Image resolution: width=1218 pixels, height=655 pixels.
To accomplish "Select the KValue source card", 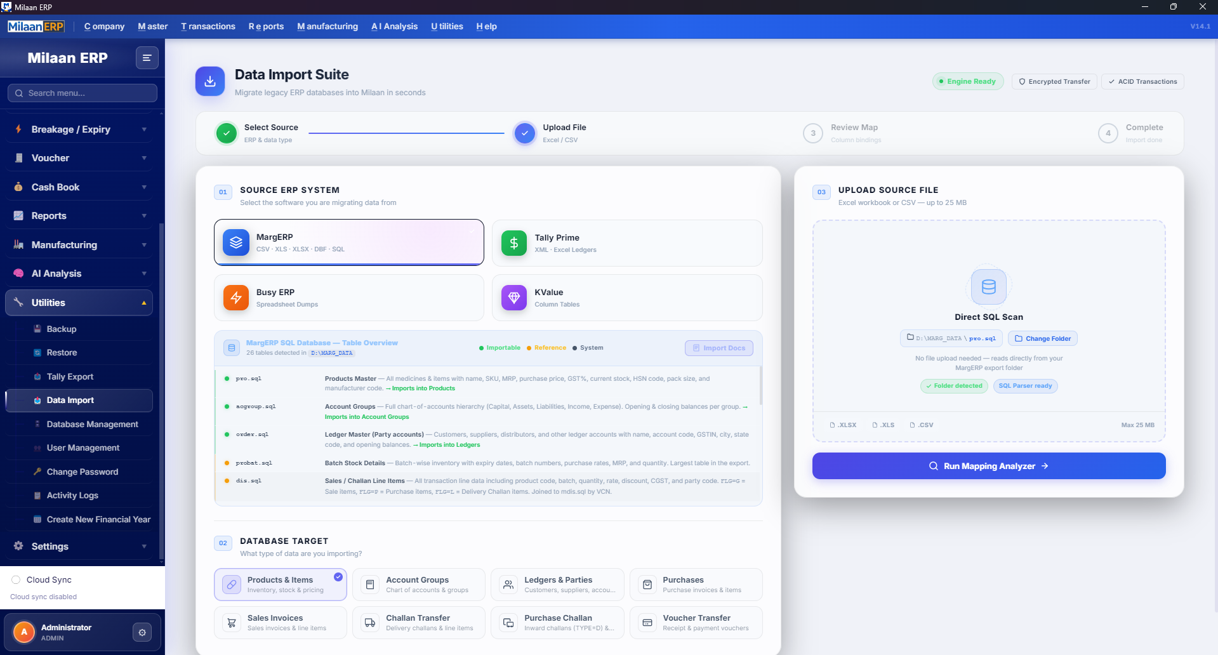I will coord(627,298).
